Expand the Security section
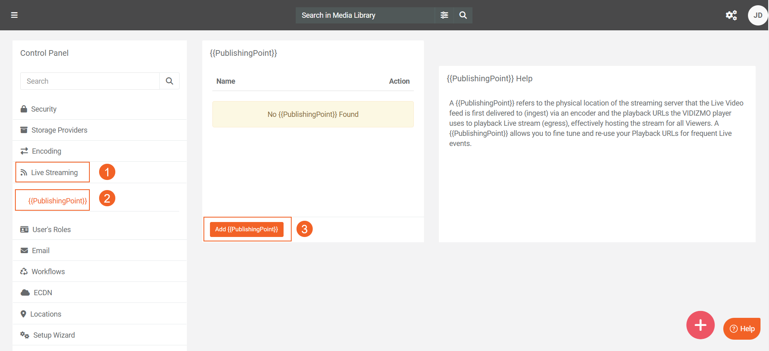This screenshot has width=769, height=351. point(44,109)
